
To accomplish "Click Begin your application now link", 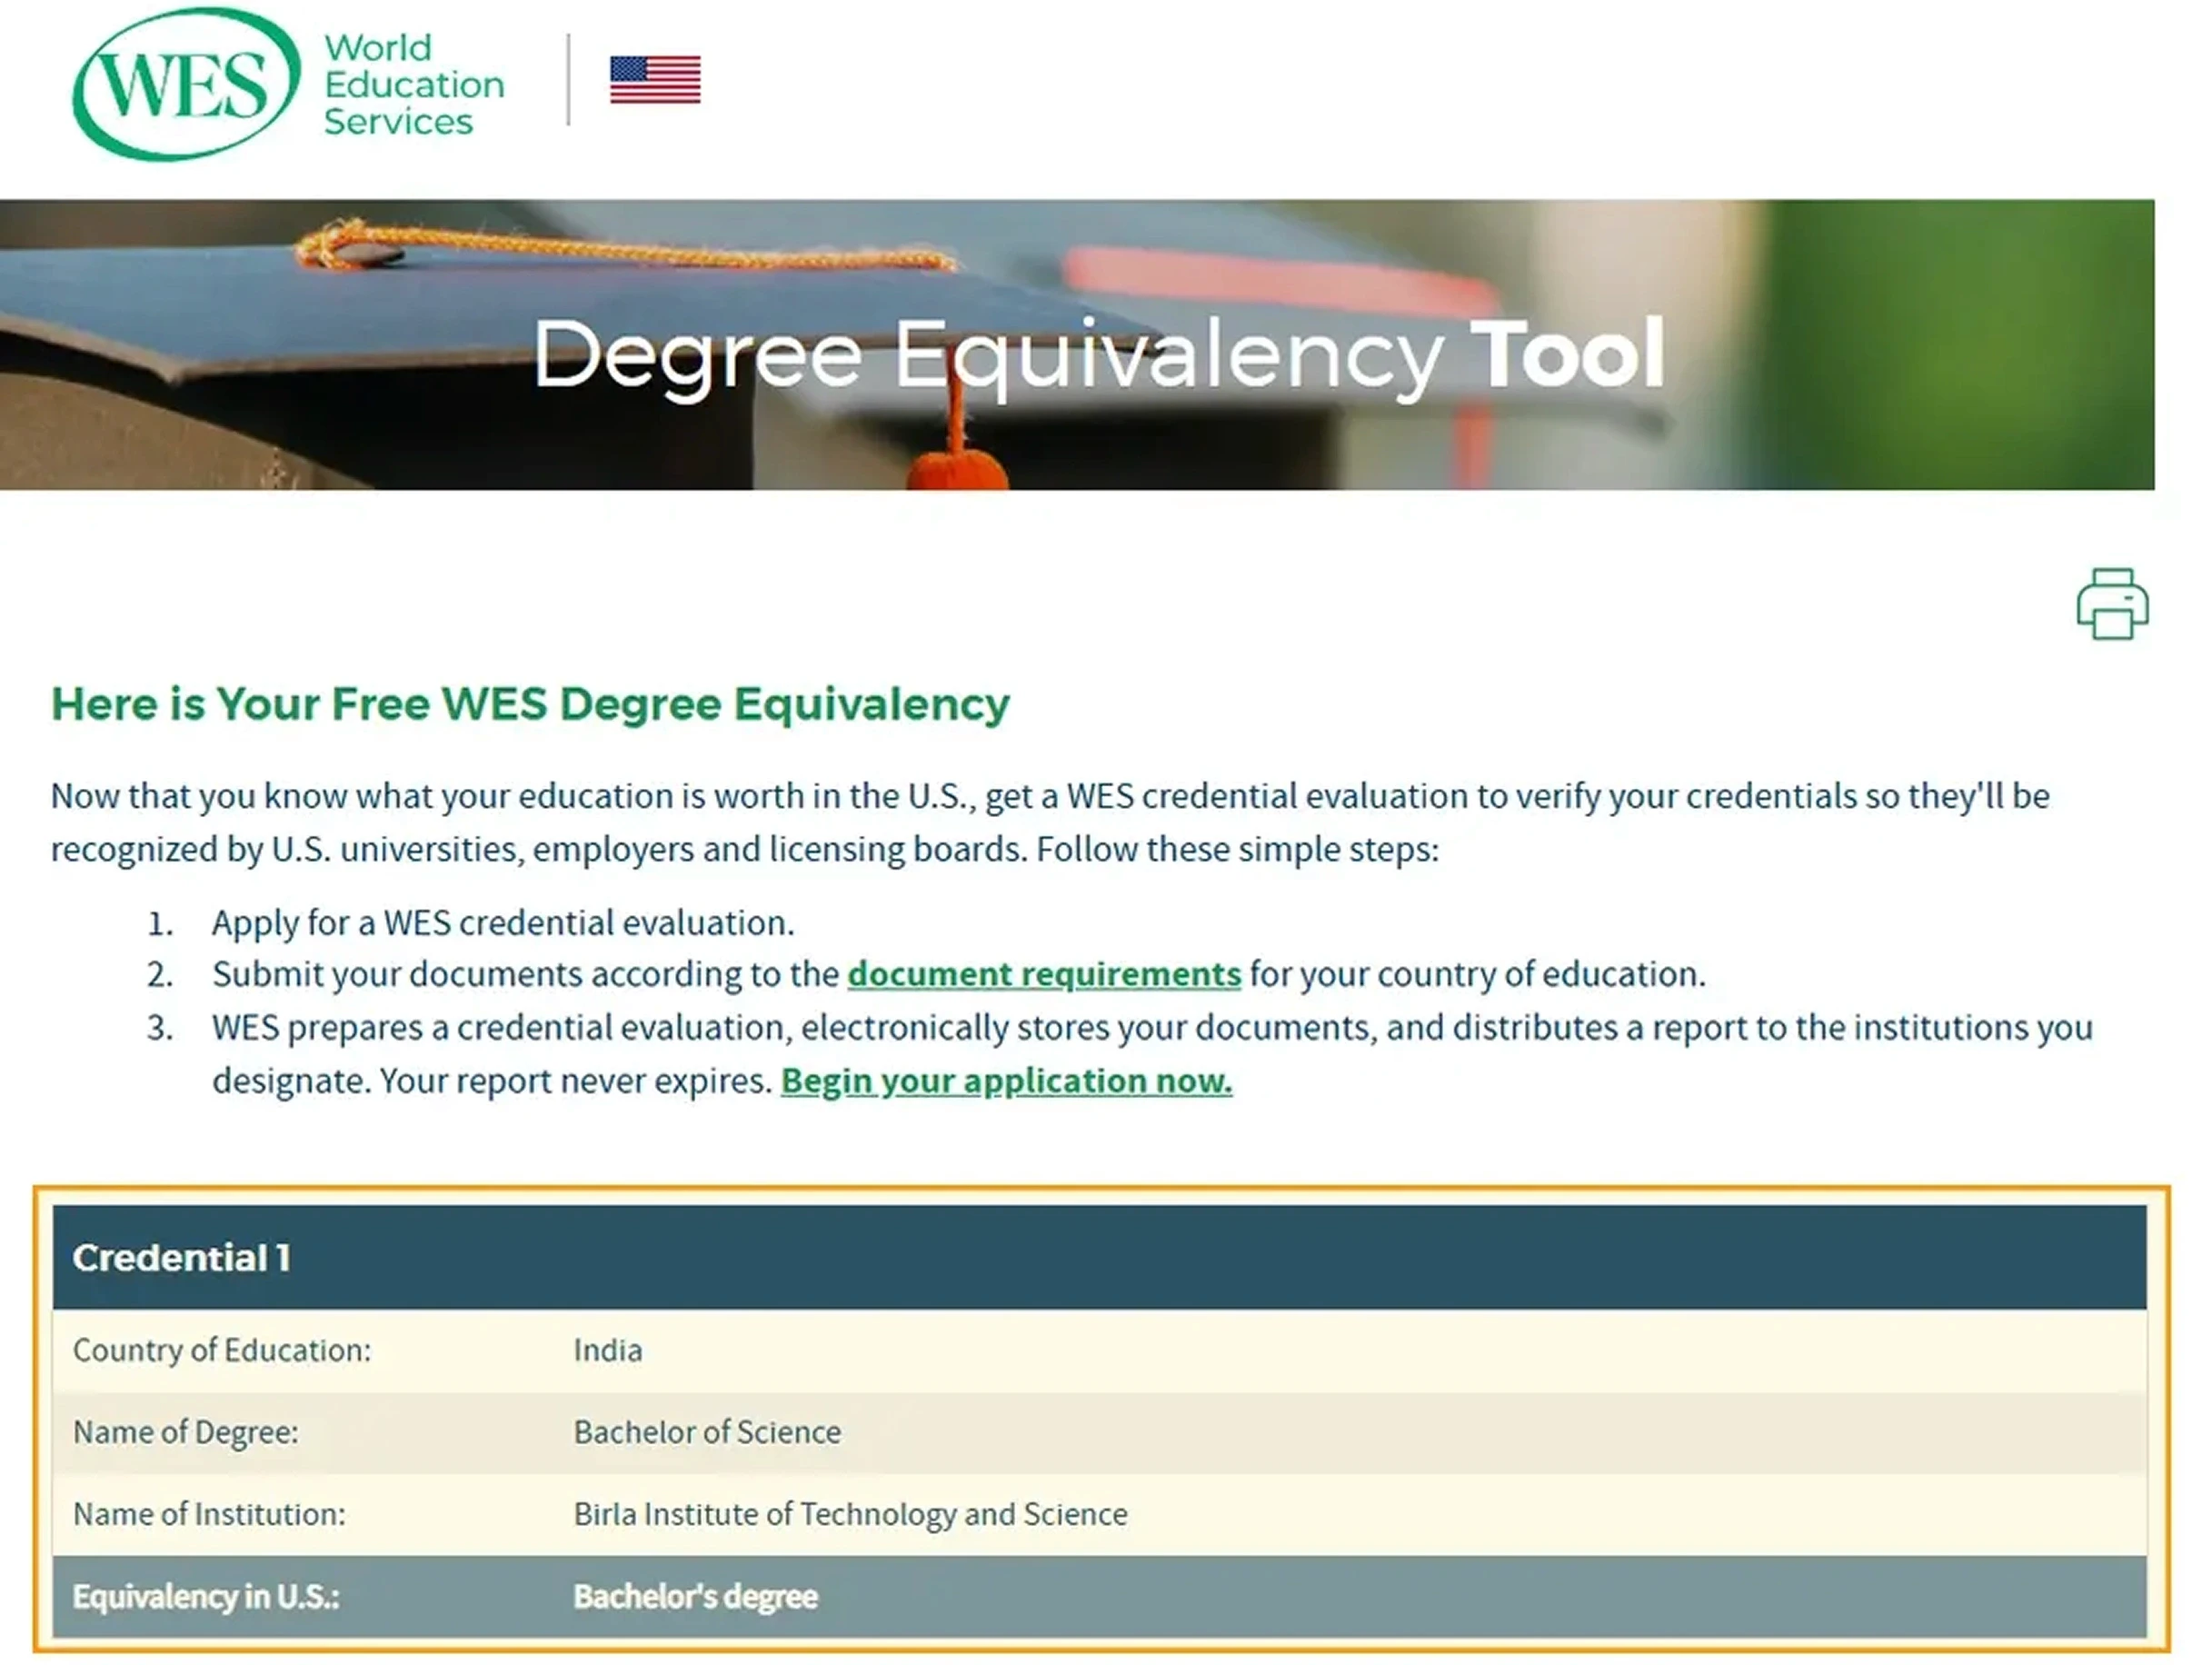I will [x=1006, y=1081].
